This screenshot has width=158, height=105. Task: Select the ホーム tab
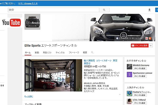coord(28,52)
